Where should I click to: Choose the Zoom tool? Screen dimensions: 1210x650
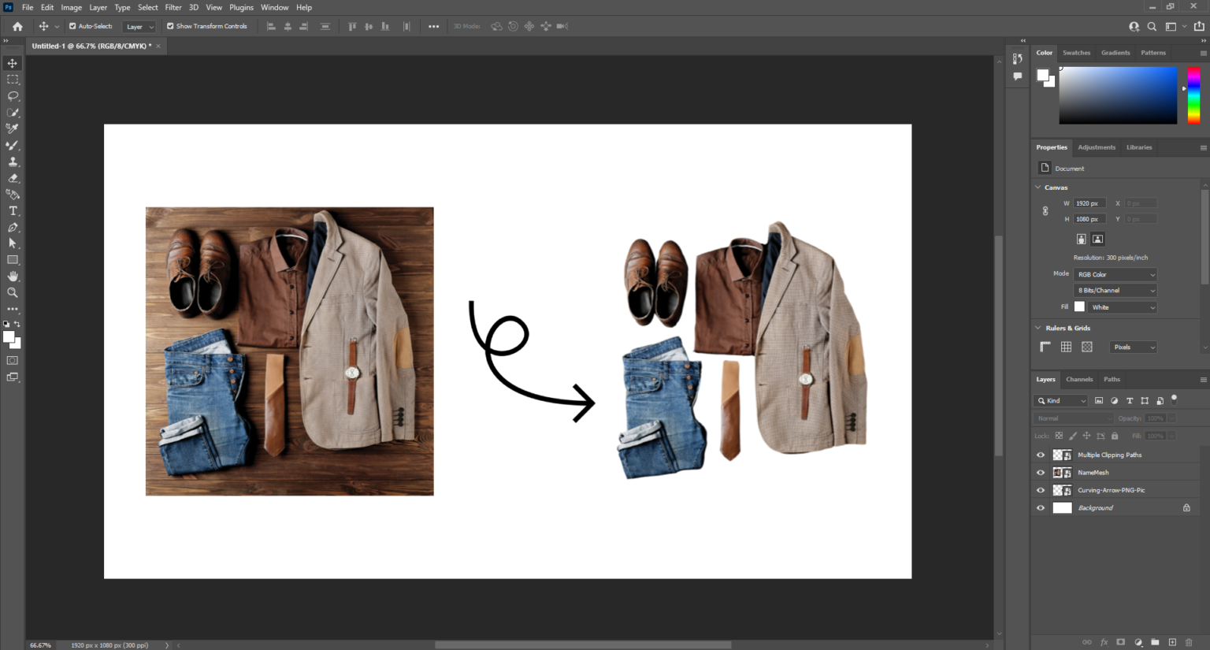[x=12, y=292]
